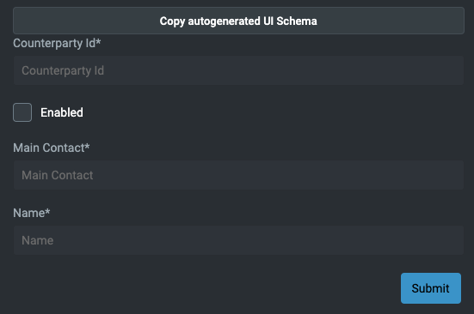
Task: Focus the Main Contact input field
Action: 238,175
